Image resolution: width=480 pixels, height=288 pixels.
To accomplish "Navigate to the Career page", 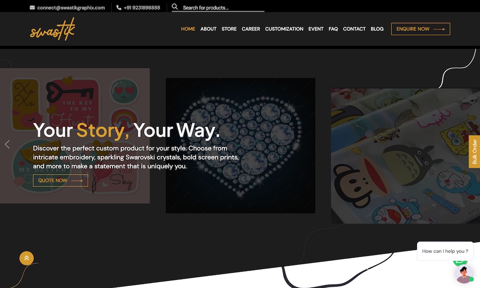I will click(251, 29).
